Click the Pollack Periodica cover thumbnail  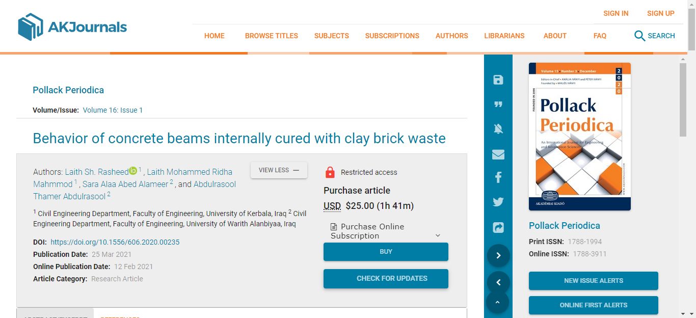pos(580,137)
